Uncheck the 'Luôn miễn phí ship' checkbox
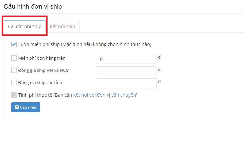 point(14,44)
